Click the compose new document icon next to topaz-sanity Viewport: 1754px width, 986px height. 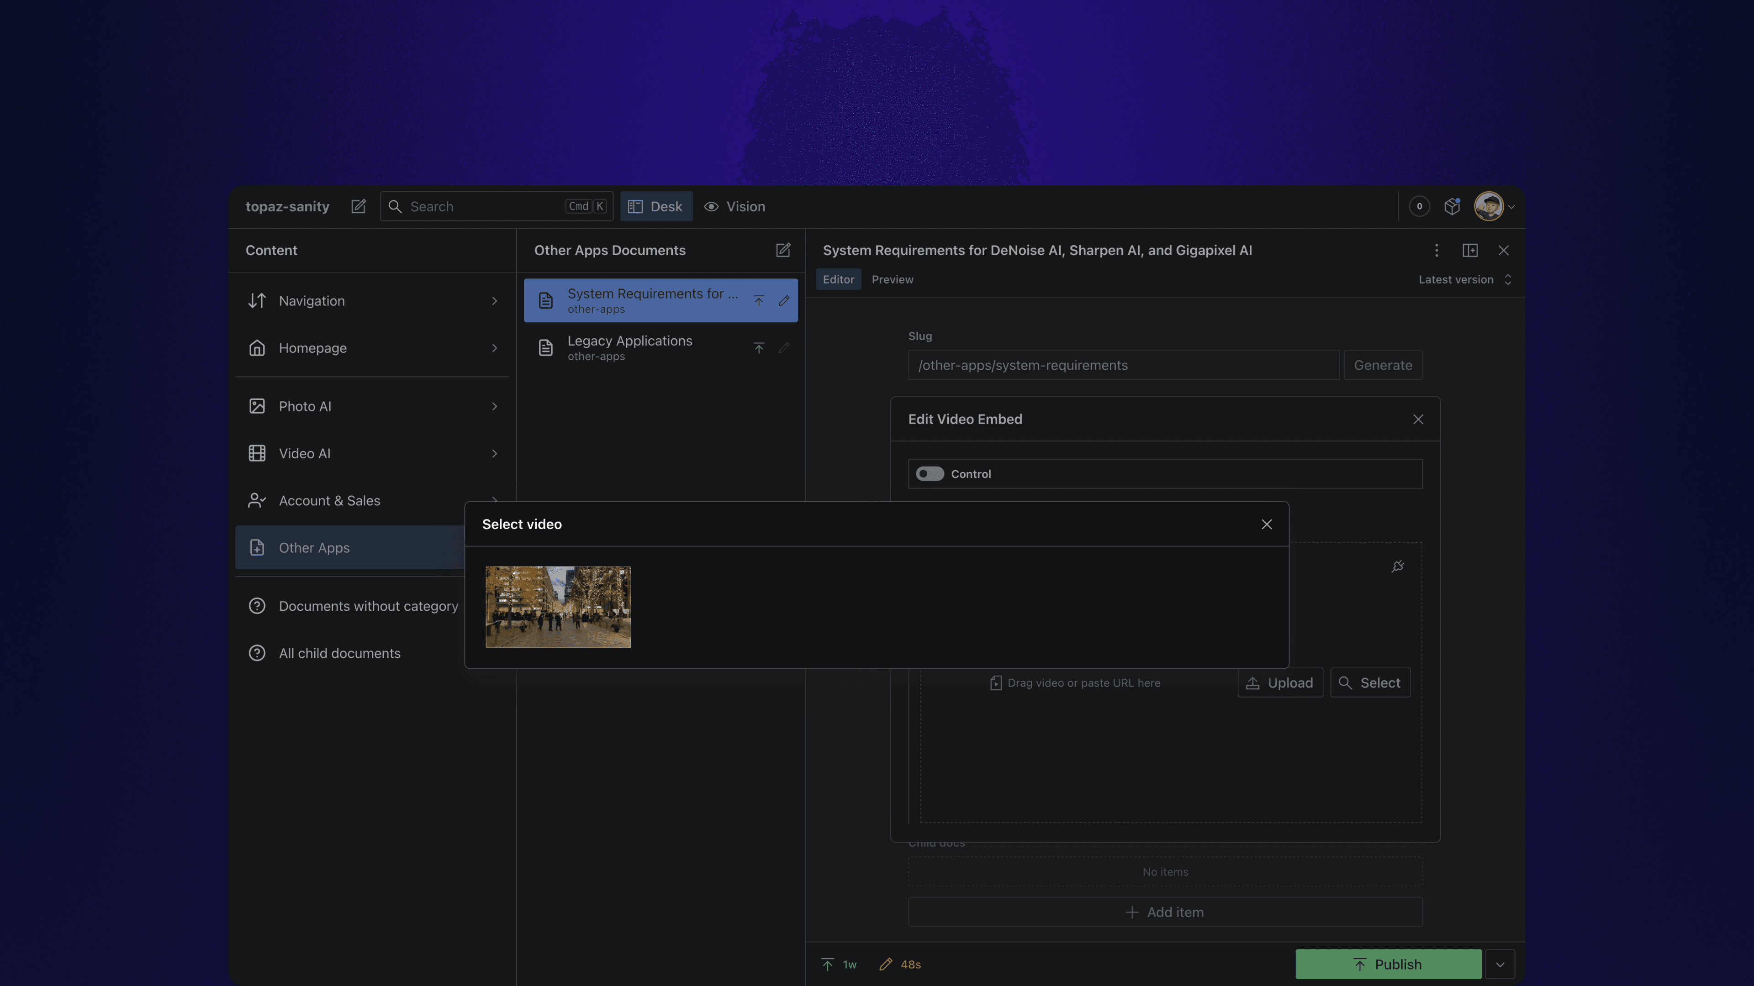tap(359, 206)
